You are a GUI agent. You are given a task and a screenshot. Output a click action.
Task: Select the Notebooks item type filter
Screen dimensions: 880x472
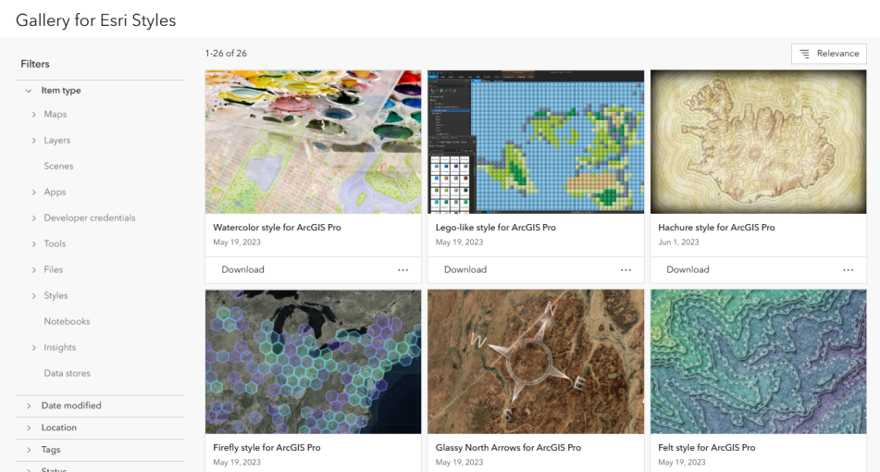(67, 322)
